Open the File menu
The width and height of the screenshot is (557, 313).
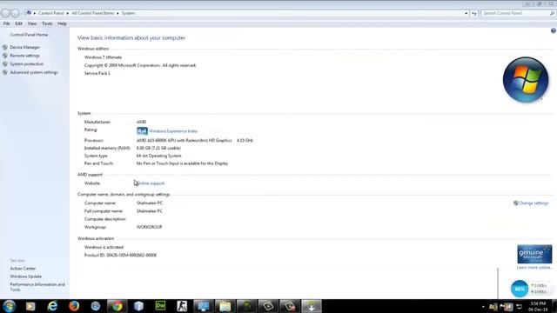pos(6,23)
